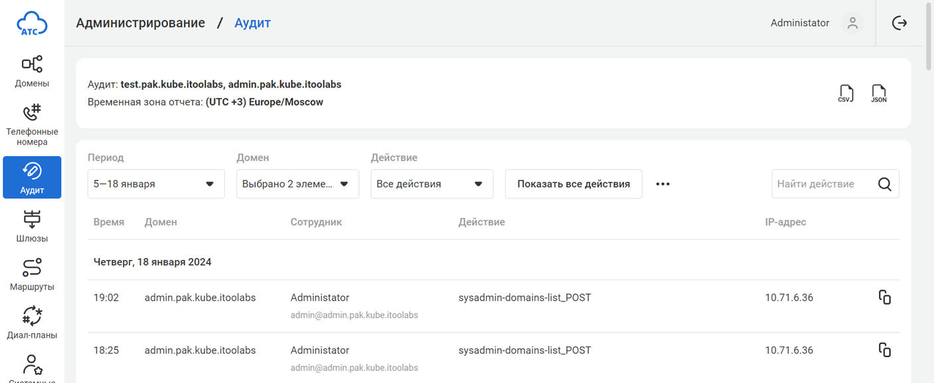Copy the 18:25 audit entry
The height and width of the screenshot is (383, 934).
pos(884,350)
